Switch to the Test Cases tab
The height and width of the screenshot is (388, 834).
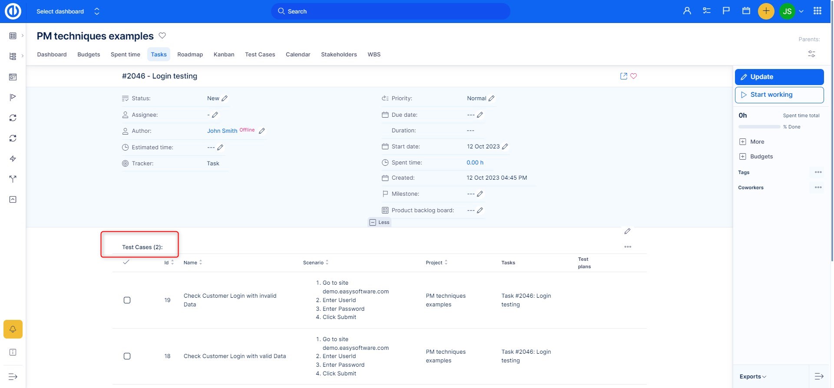click(260, 55)
